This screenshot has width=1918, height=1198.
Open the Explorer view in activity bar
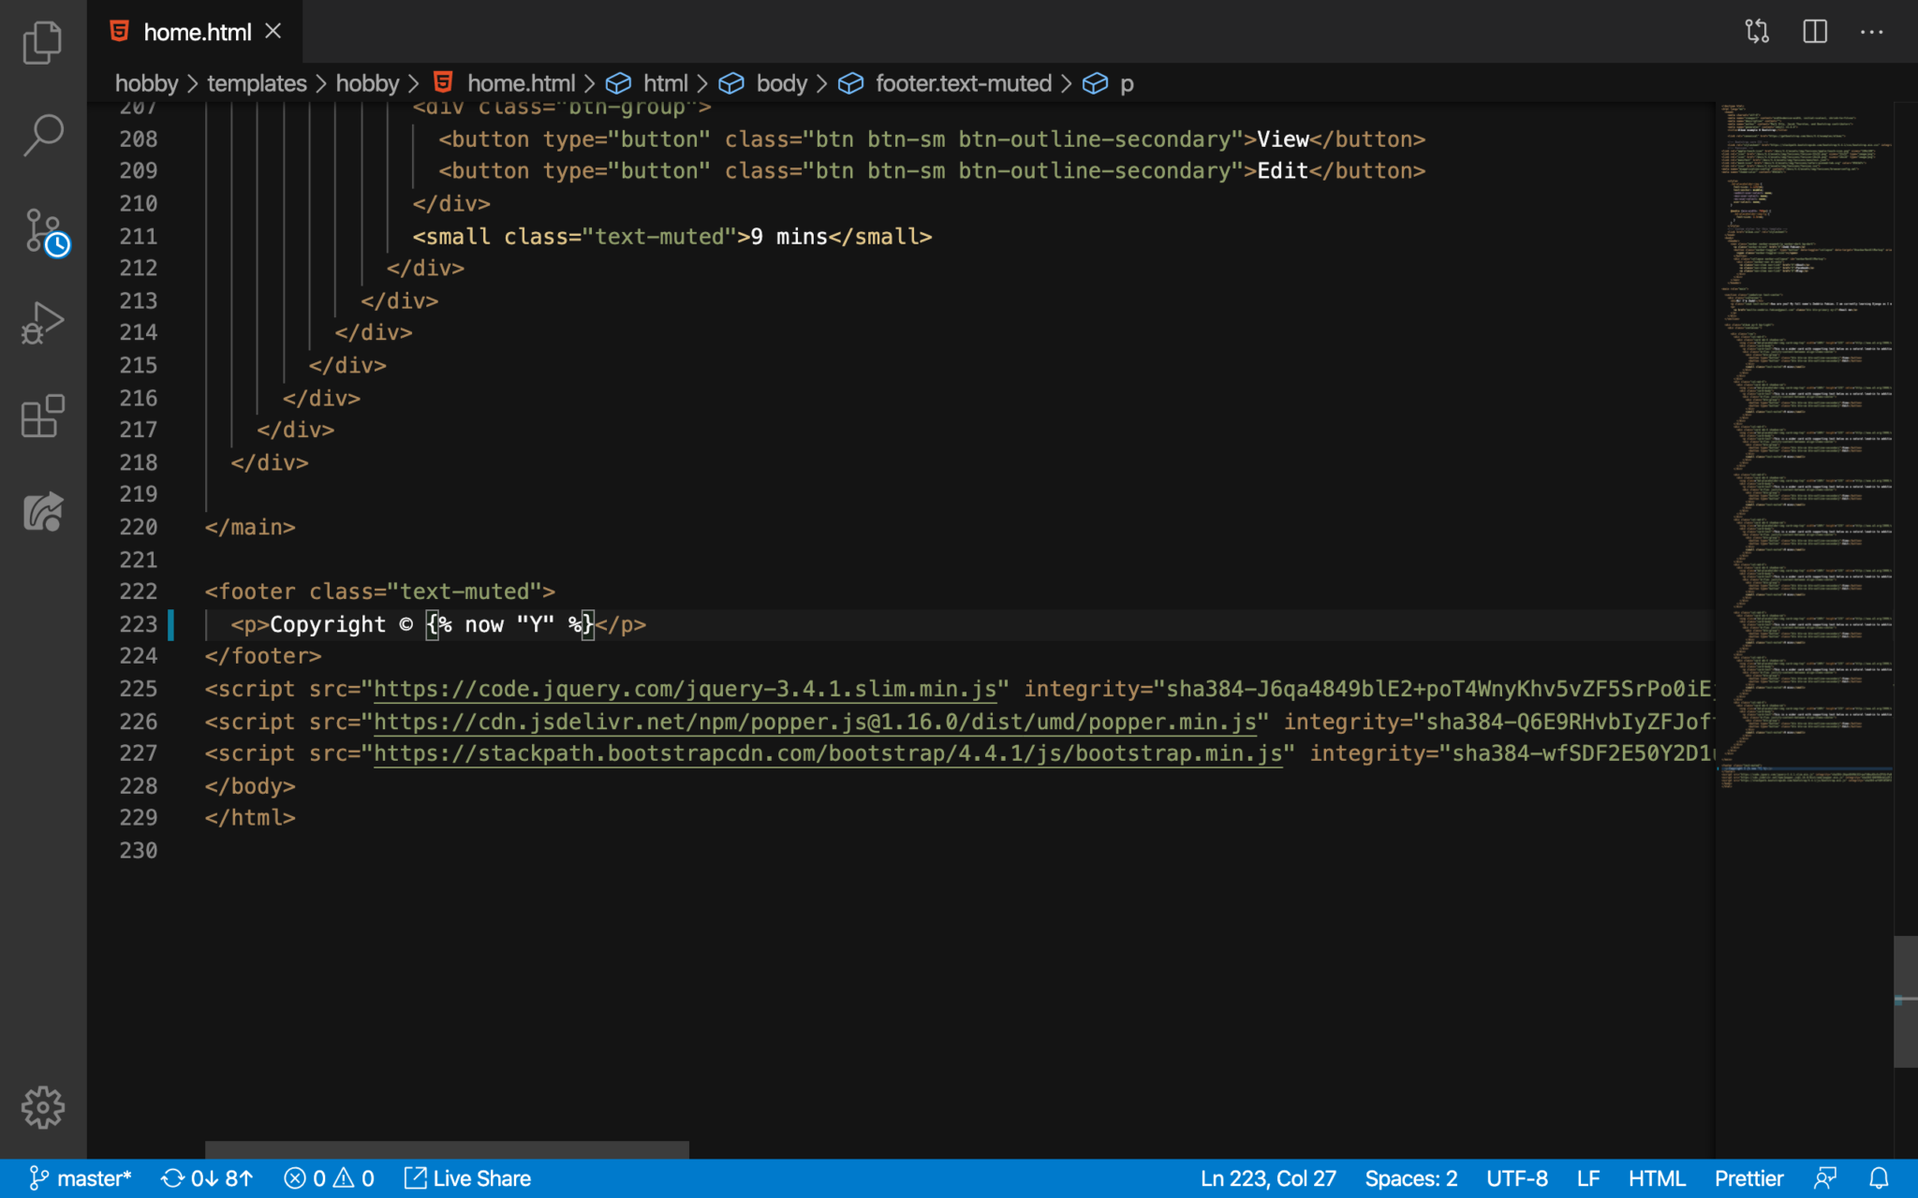pyautogui.click(x=42, y=42)
